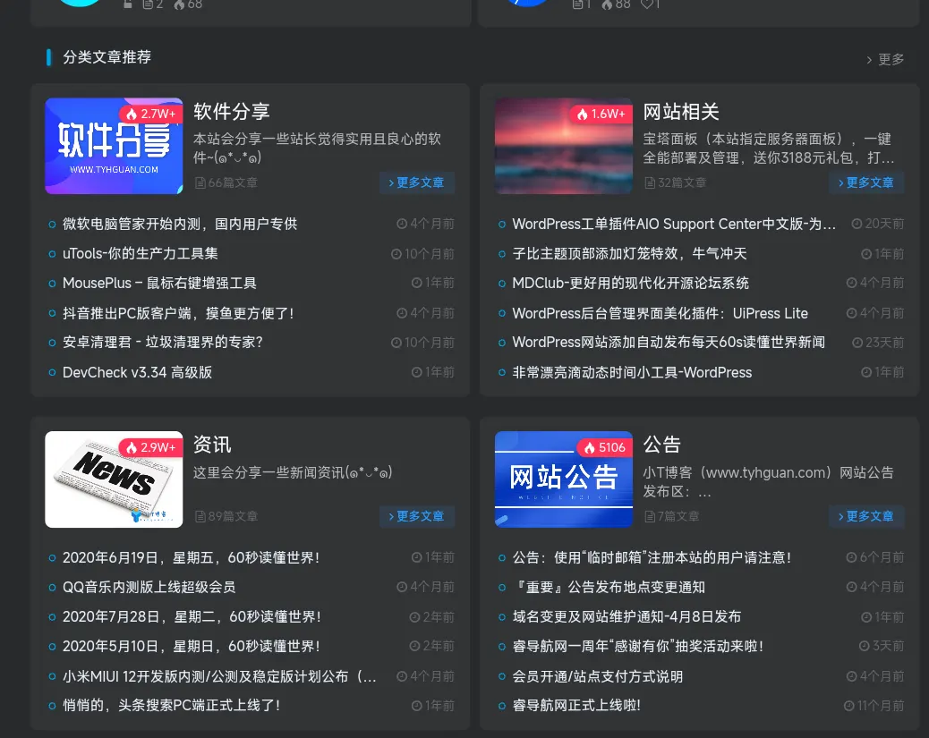The width and height of the screenshot is (929, 738).
Task: Click 20天前 timestamp on WordPress工单插件 row
Action: click(x=878, y=224)
